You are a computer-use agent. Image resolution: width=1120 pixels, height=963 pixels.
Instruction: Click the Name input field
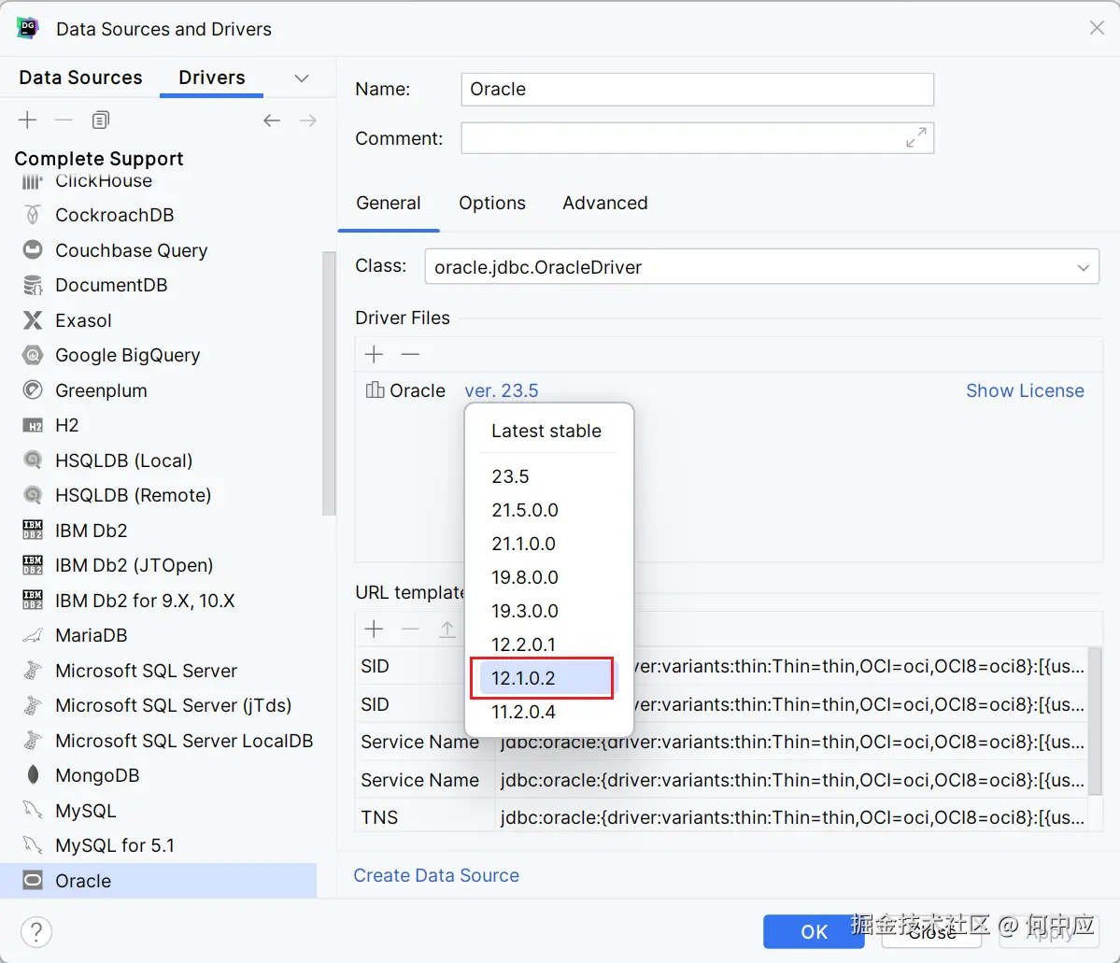(x=697, y=90)
